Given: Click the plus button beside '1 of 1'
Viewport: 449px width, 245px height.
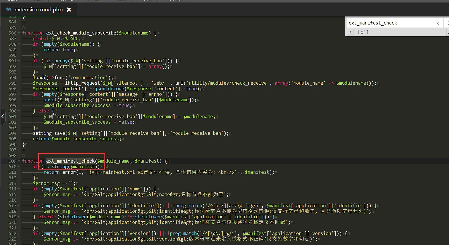Looking at the screenshot, I should [x=350, y=32].
